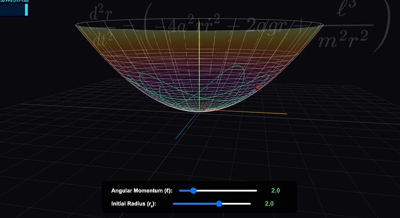Click the green Angular Momentum value 2.0
This screenshot has height=218, width=400.
tap(275, 190)
